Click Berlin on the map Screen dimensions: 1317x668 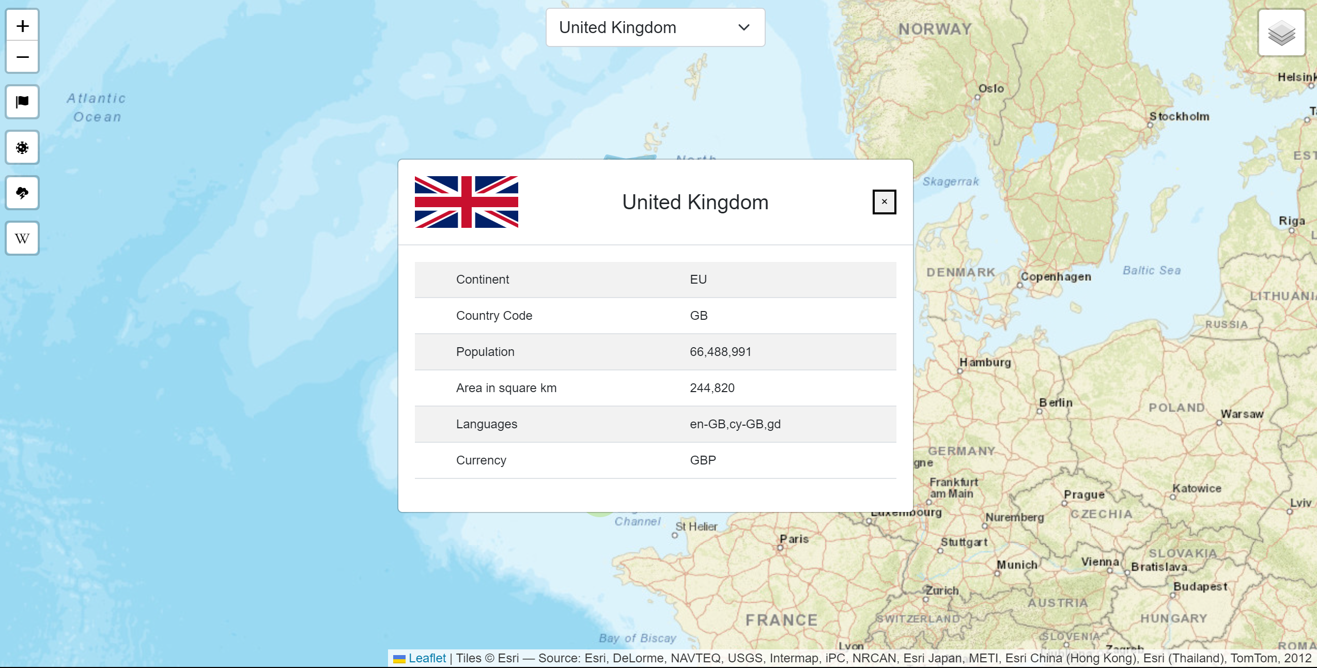(x=1055, y=403)
